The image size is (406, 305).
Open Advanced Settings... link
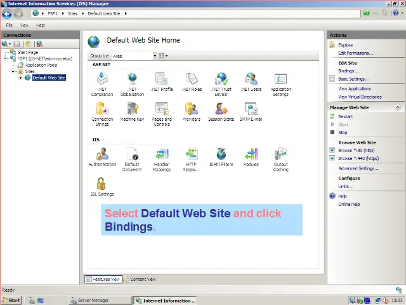(358, 168)
